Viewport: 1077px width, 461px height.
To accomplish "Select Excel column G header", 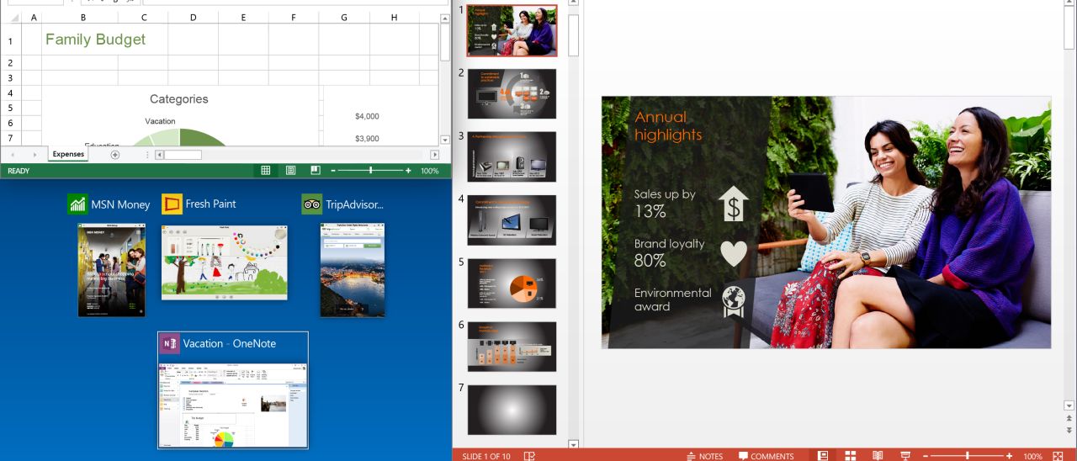I will click(344, 17).
